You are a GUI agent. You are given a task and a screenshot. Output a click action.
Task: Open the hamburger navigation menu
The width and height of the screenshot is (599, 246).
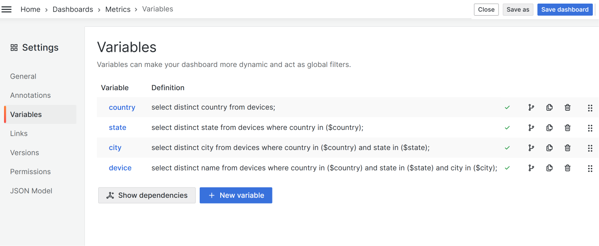(x=7, y=9)
